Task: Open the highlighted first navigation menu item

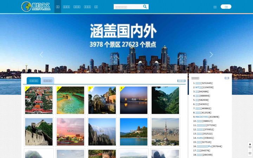Action: pos(58,7)
